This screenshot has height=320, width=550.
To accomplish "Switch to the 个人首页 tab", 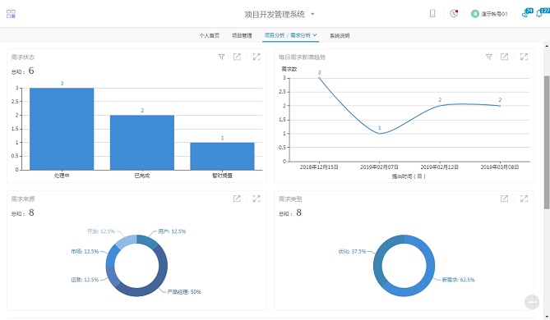I will click(210, 35).
